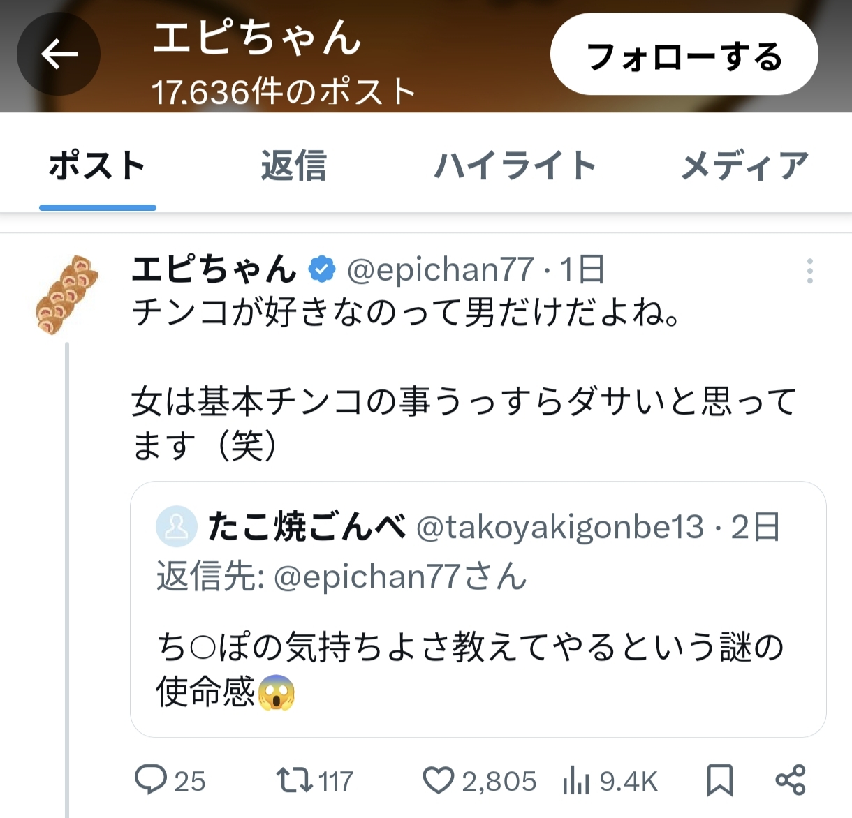Switch to the 返信 tab
This screenshot has width=852, height=818.
[x=293, y=166]
